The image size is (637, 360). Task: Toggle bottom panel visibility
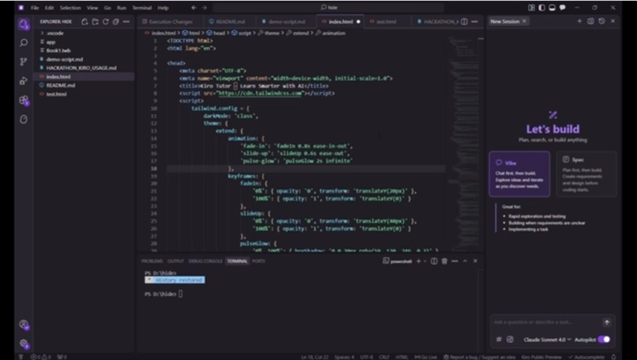[x=552, y=8]
